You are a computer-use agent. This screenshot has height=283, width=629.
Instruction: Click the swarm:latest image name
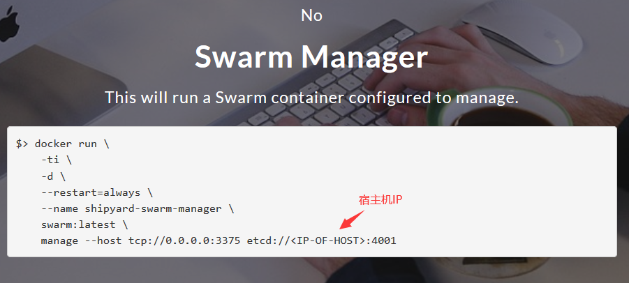78,224
